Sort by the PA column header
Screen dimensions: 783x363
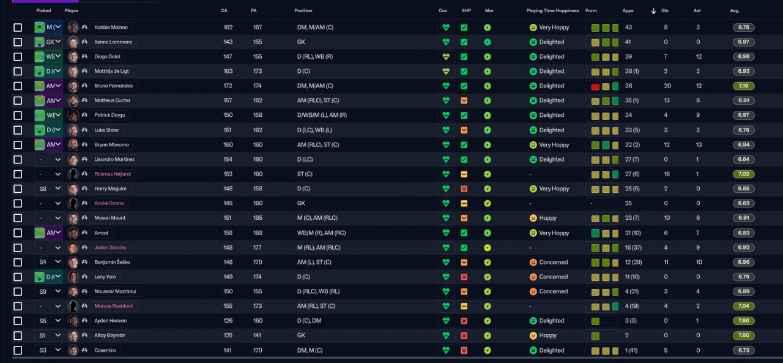pos(253,11)
